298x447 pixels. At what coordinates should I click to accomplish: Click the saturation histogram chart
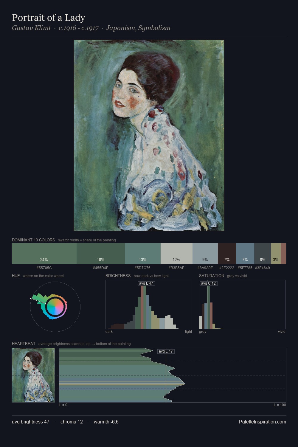tap(242, 305)
